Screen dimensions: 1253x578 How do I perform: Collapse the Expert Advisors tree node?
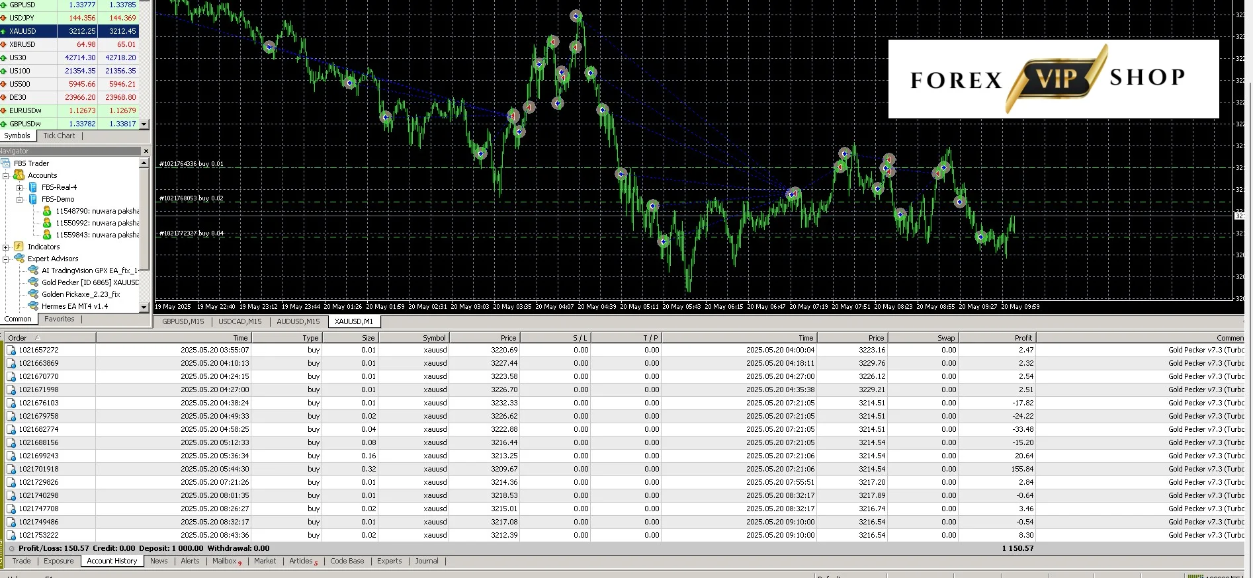coord(6,259)
